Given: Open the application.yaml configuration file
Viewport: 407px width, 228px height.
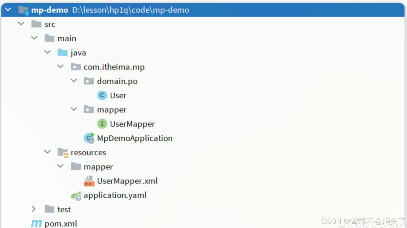Looking at the screenshot, I should point(115,195).
